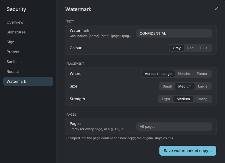Switch to the Sanitise section
Image resolution: width=225 pixels, height=163 pixels.
pos(28,62)
